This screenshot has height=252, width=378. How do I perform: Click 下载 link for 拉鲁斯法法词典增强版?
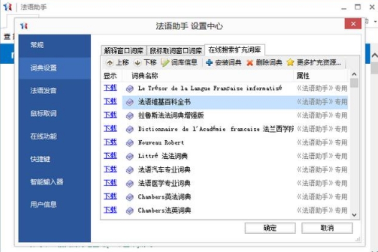pos(110,115)
